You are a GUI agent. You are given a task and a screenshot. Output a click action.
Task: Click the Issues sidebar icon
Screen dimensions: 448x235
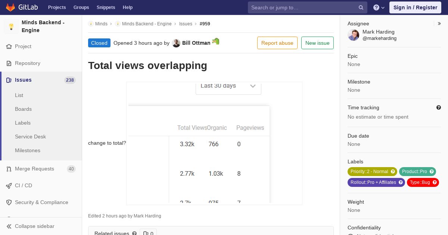pos(9,80)
